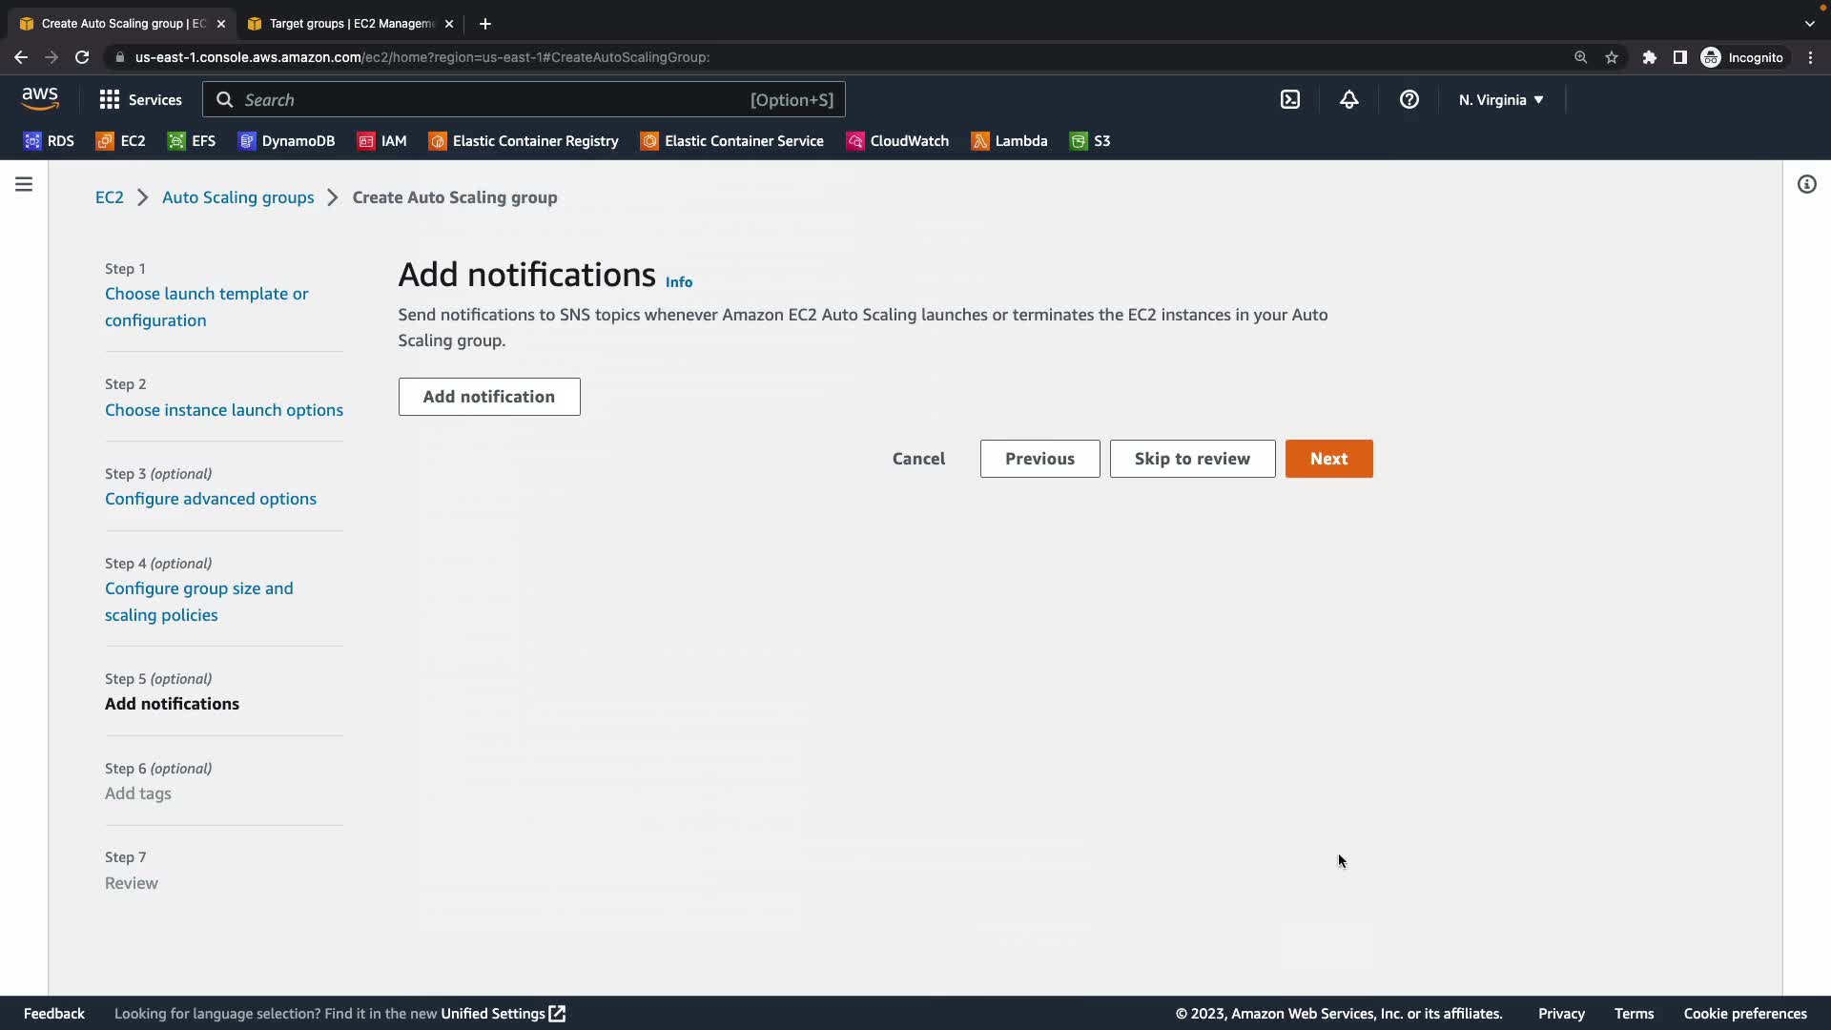
Task: Click the orange Next button
Action: [x=1328, y=459]
